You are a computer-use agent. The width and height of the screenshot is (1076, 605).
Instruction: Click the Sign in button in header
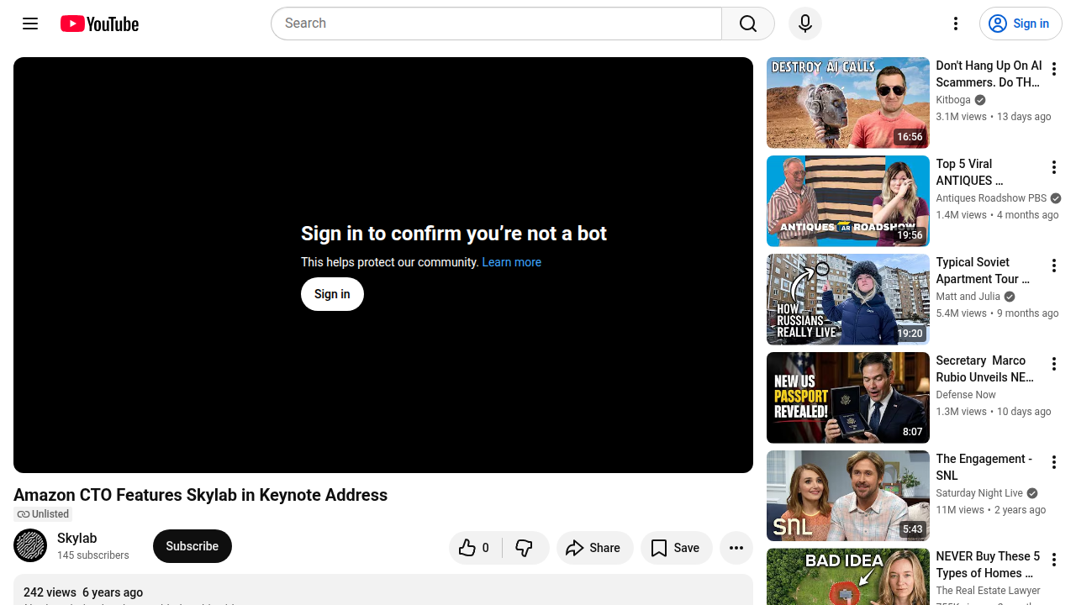click(x=1021, y=24)
